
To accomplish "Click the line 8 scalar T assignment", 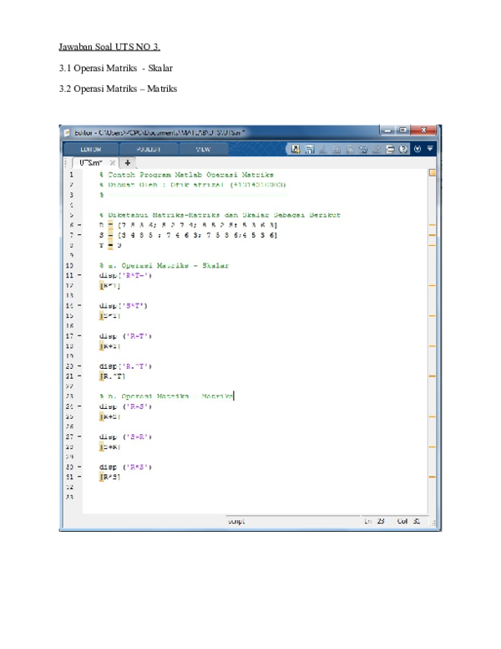I will pos(110,245).
